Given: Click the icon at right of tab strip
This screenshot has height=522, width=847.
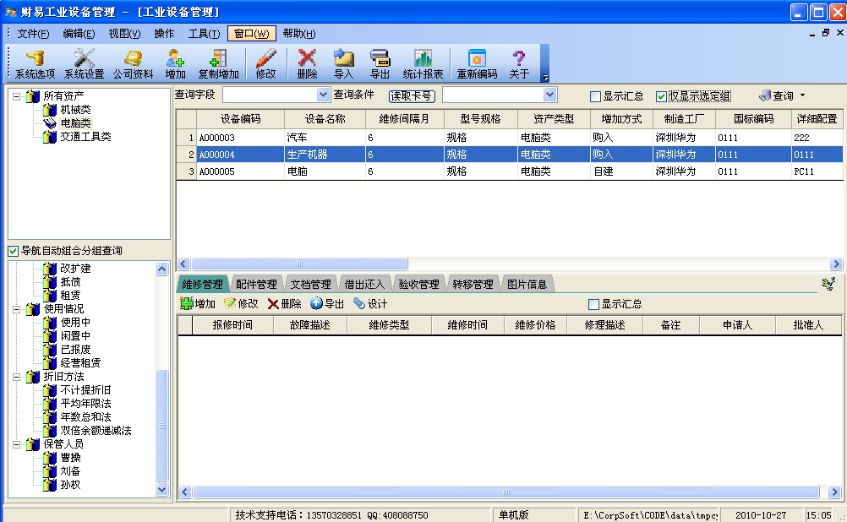Looking at the screenshot, I should click(x=828, y=284).
